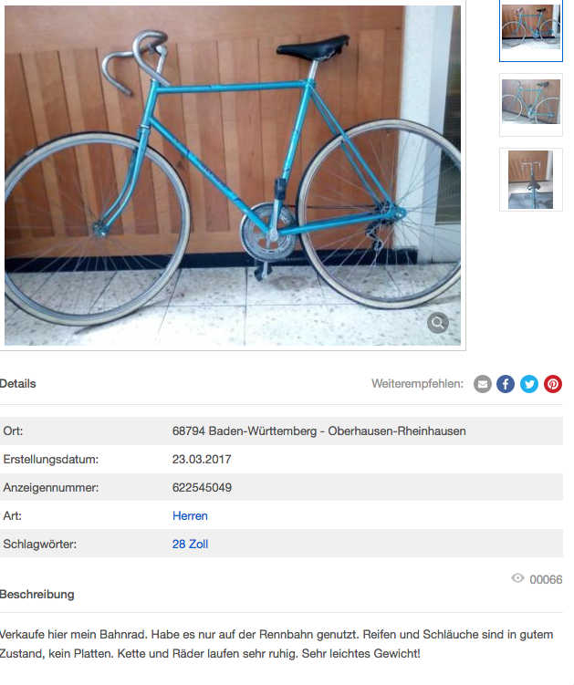Image resolution: width=574 pixels, height=685 pixels.
Task: Share listing on Facebook
Action: (x=506, y=384)
